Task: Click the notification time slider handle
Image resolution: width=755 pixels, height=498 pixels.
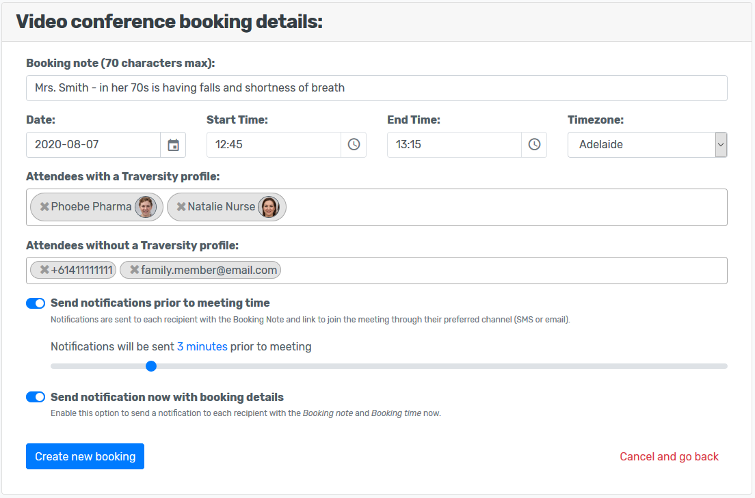Action: click(x=151, y=366)
